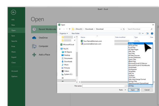
Task: Create a New folder
Action: point(76,33)
